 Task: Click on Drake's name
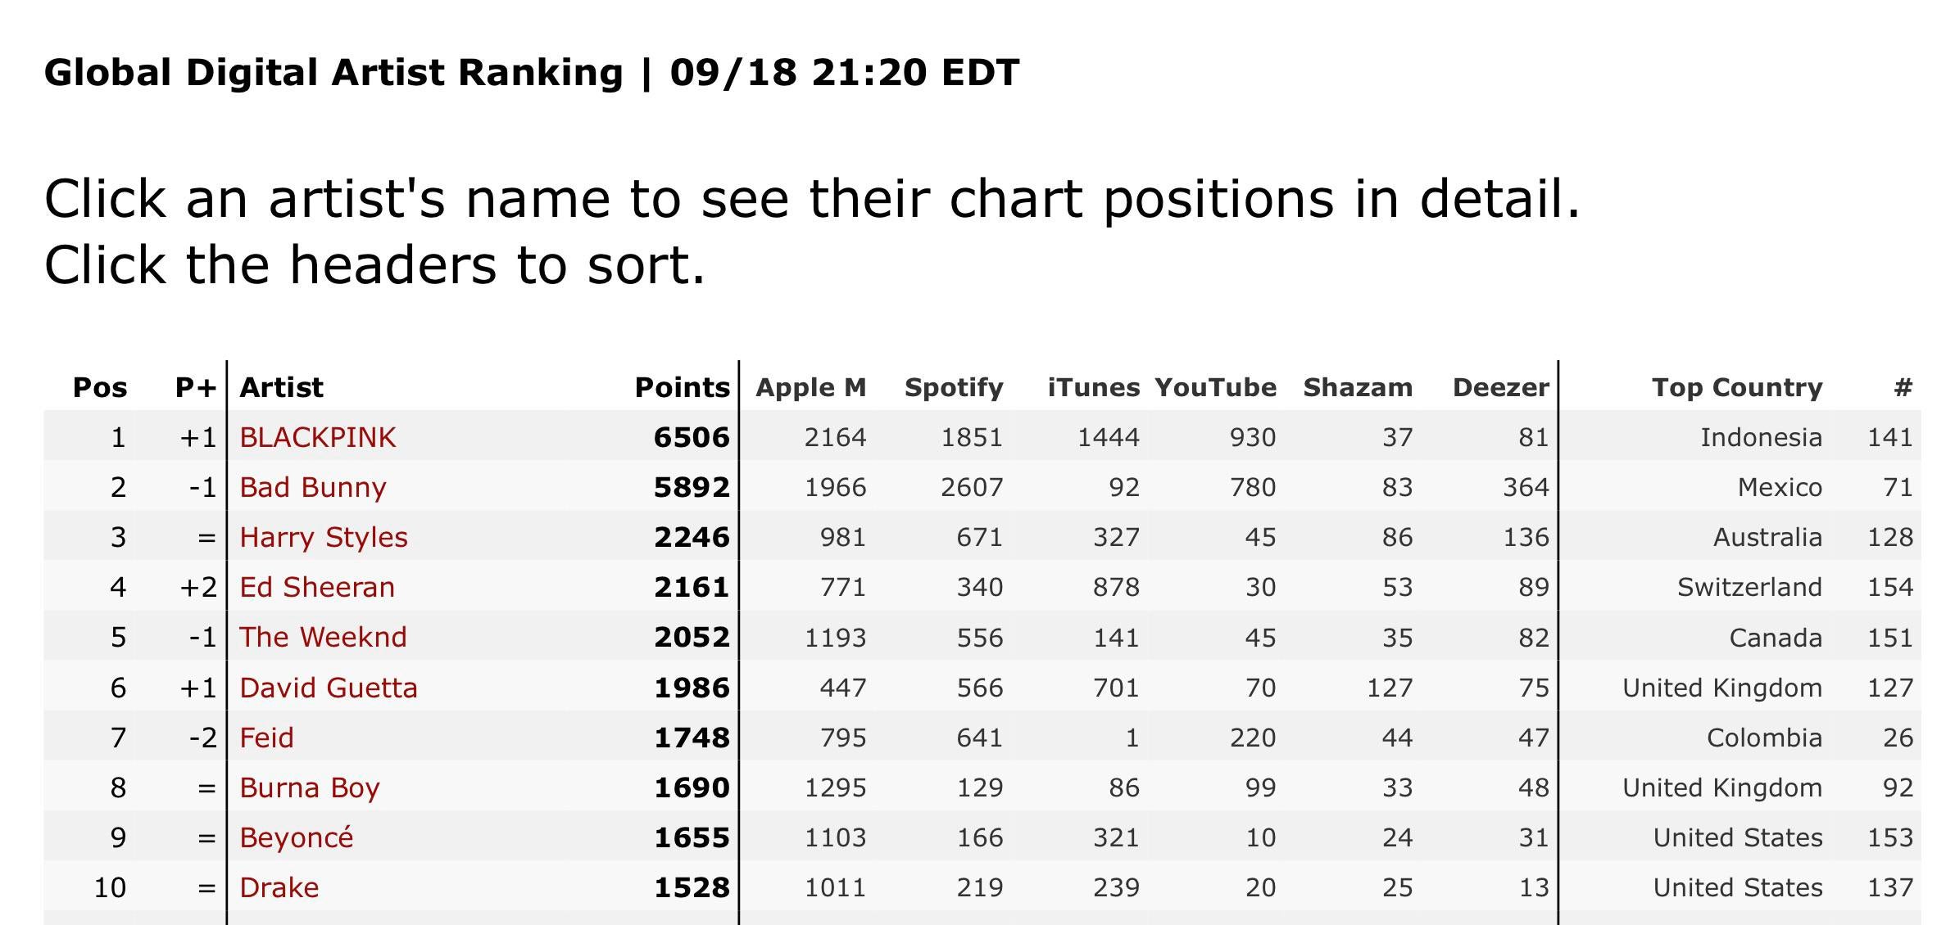tap(279, 887)
